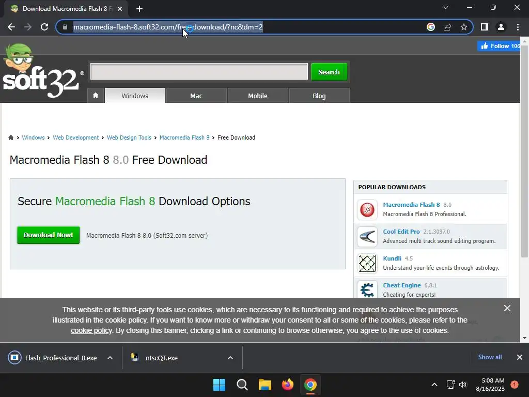Open Macromedia Flash 8 popular download link
529x397 pixels.
click(x=411, y=205)
